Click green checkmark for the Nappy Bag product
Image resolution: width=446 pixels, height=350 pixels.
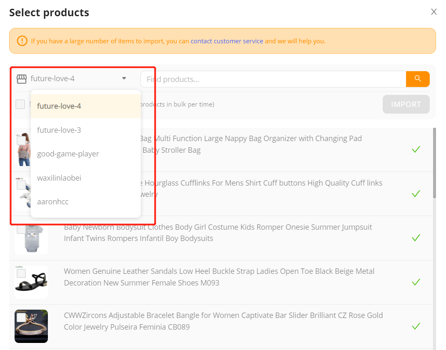click(x=416, y=149)
